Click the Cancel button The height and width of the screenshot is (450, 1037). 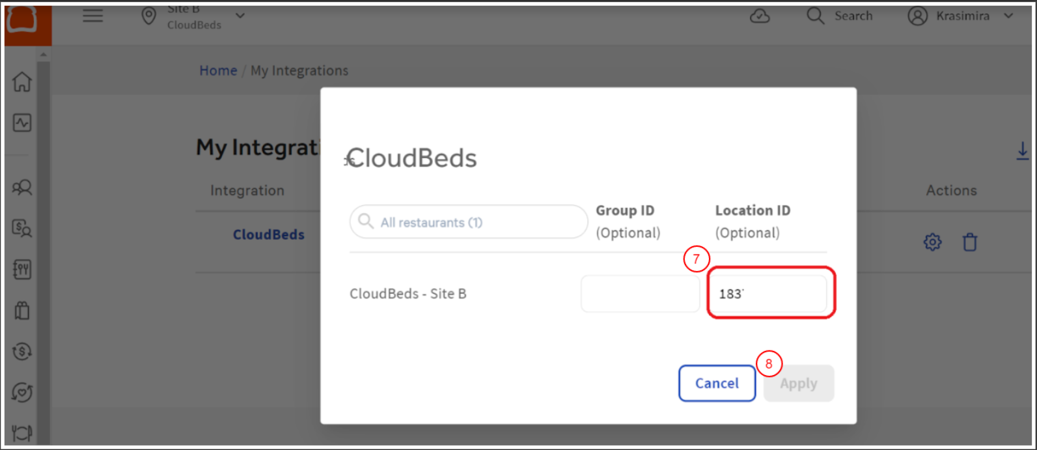click(717, 384)
